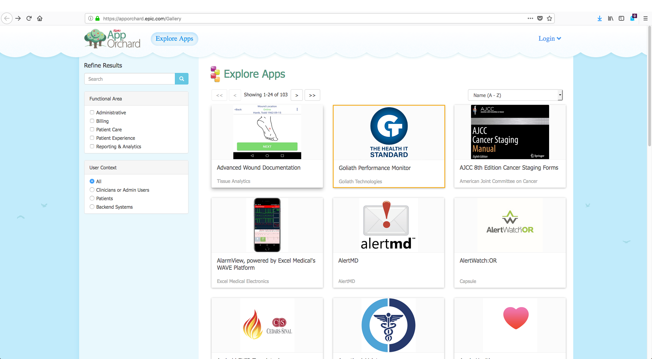Viewport: 652px width, 359px height.
Task: Select the All user context radio
Action: coord(92,181)
